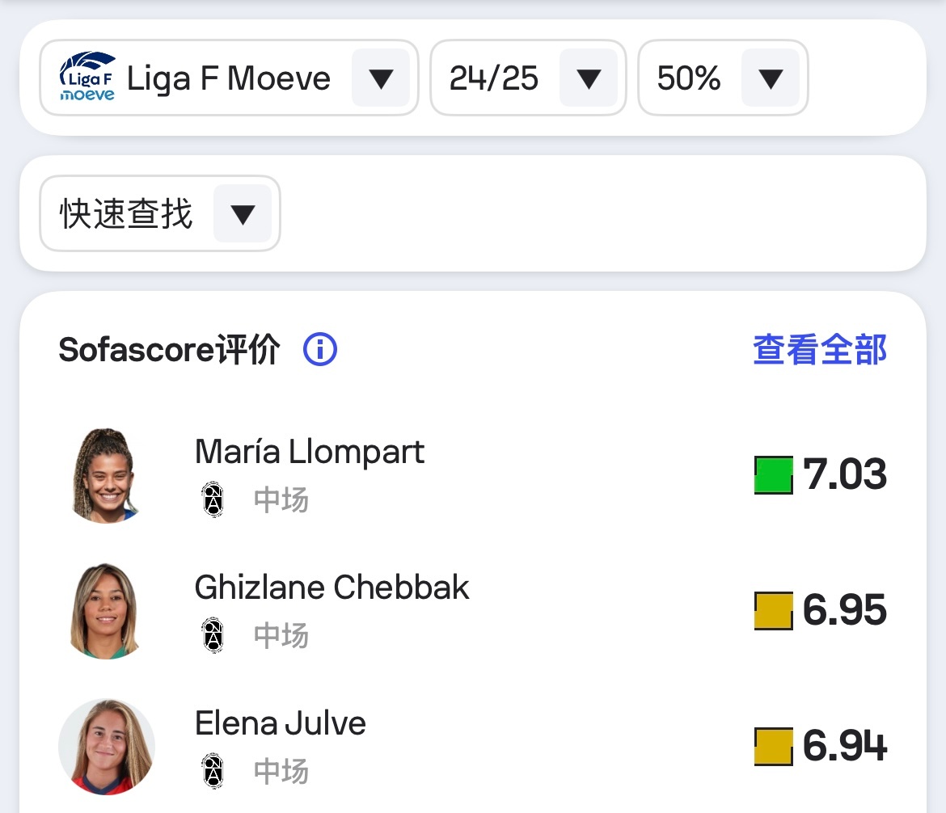Open the 24/25 season dropdown
Image resolution: width=946 pixels, height=813 pixels.
[589, 78]
